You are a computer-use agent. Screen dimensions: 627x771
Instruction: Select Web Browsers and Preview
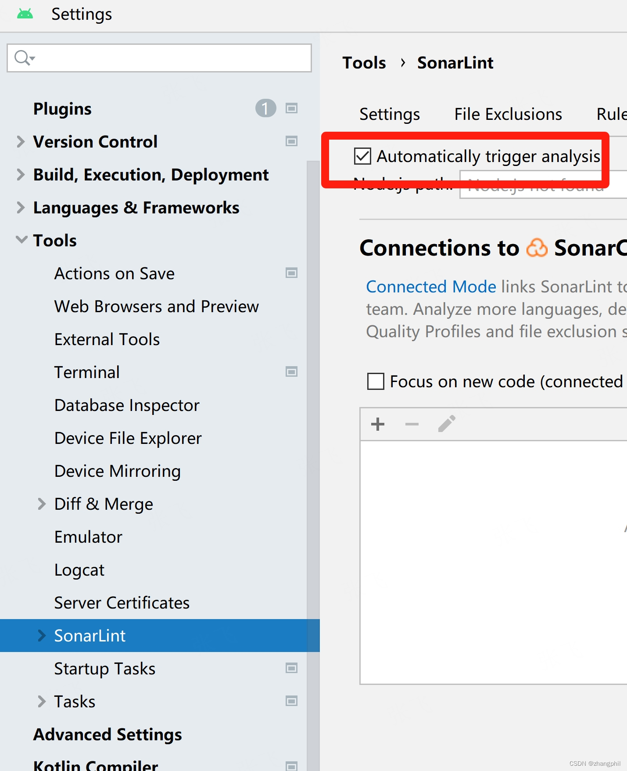pos(157,306)
